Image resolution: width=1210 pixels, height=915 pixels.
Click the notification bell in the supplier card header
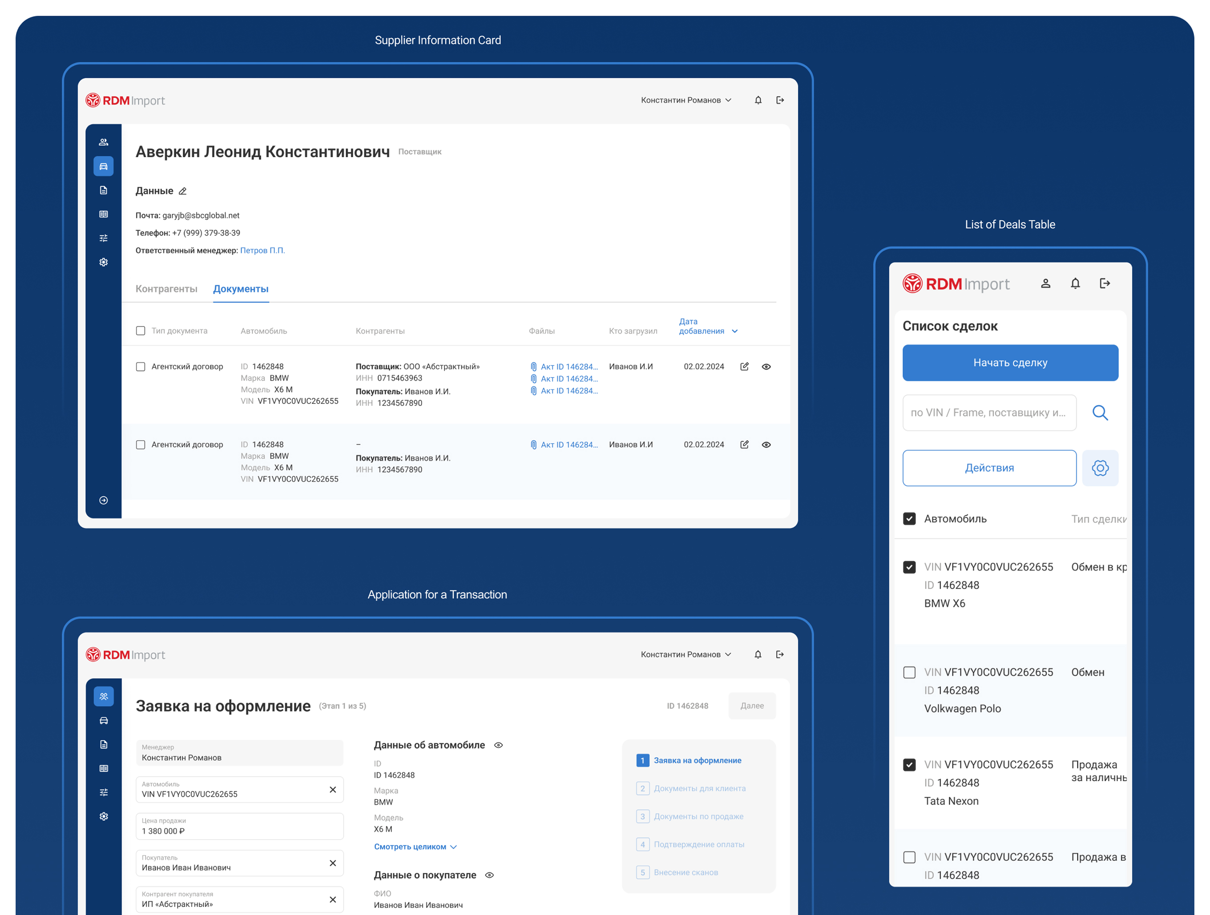coord(758,100)
